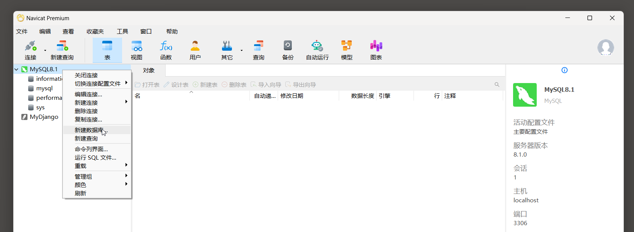The image size is (634, 232).
Task: Switch to the 对象 tab
Action: 149,70
